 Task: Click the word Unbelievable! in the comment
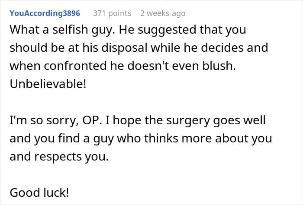48,84
